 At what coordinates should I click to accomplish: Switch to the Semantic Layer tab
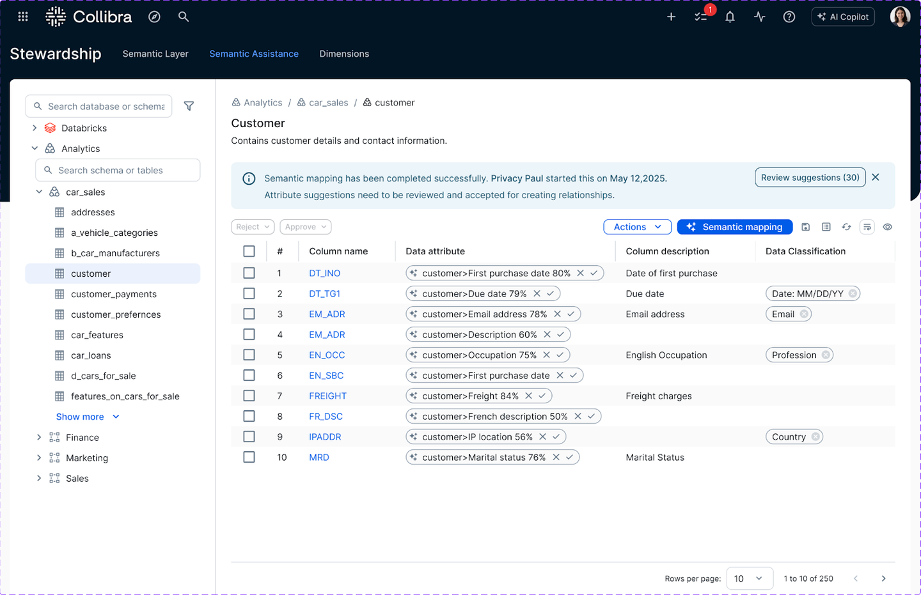[155, 54]
